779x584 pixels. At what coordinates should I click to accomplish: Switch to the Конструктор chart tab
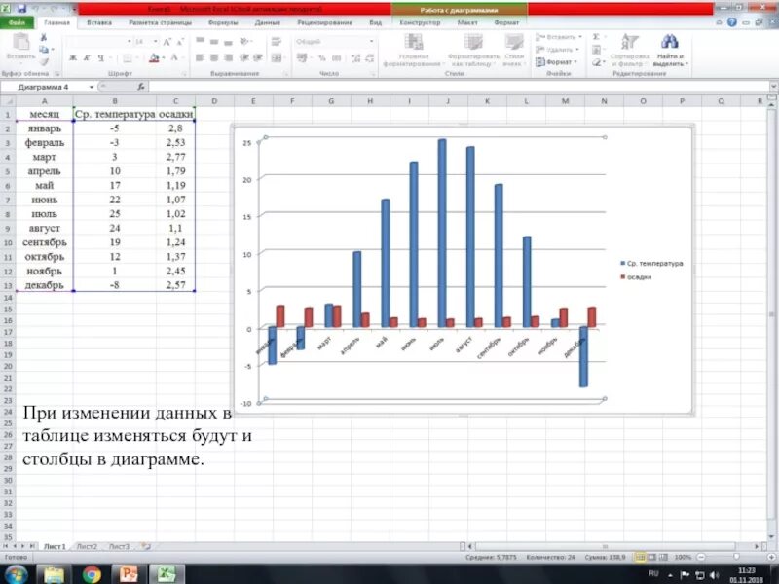tap(420, 22)
